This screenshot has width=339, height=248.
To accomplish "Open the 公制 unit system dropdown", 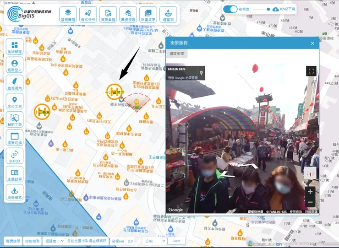I will tap(154, 241).
